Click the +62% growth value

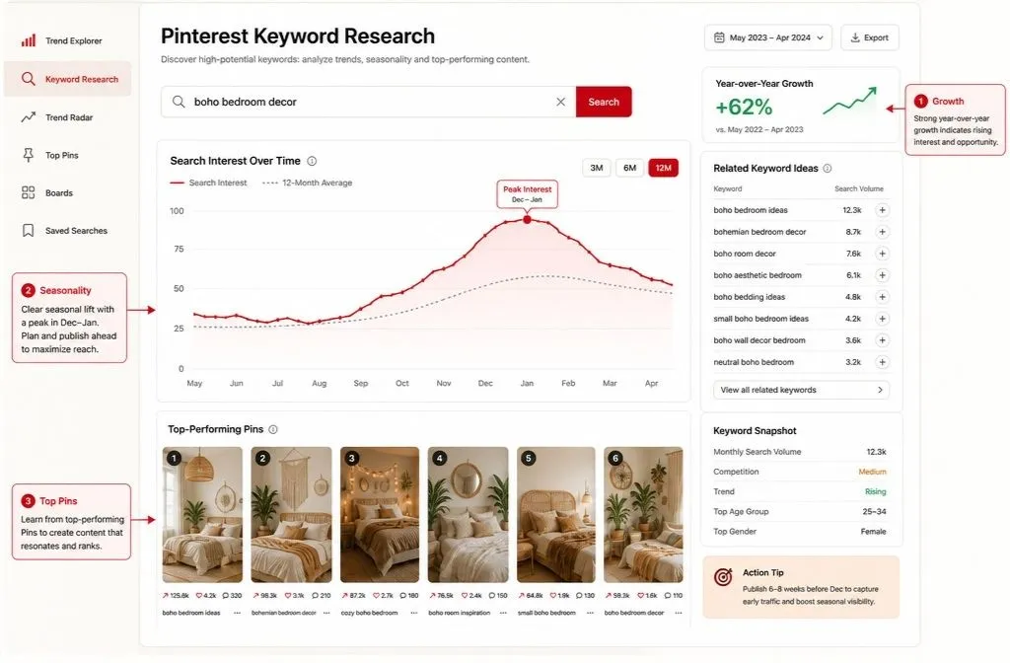(x=744, y=107)
